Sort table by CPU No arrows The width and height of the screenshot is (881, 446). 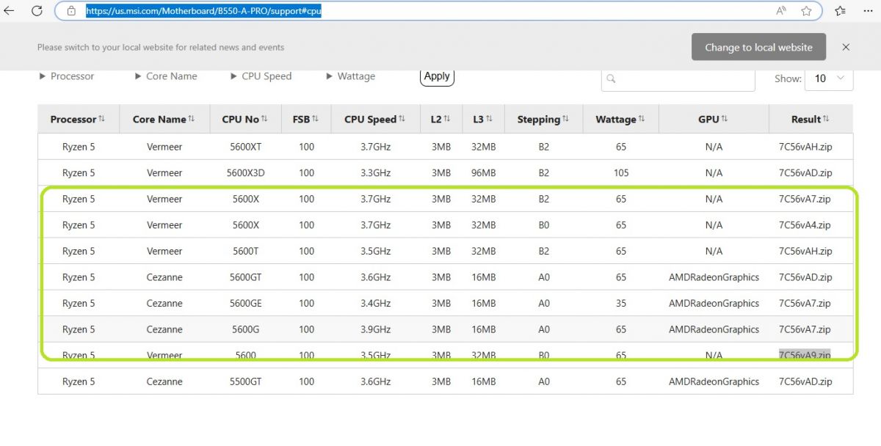pyautogui.click(x=264, y=119)
